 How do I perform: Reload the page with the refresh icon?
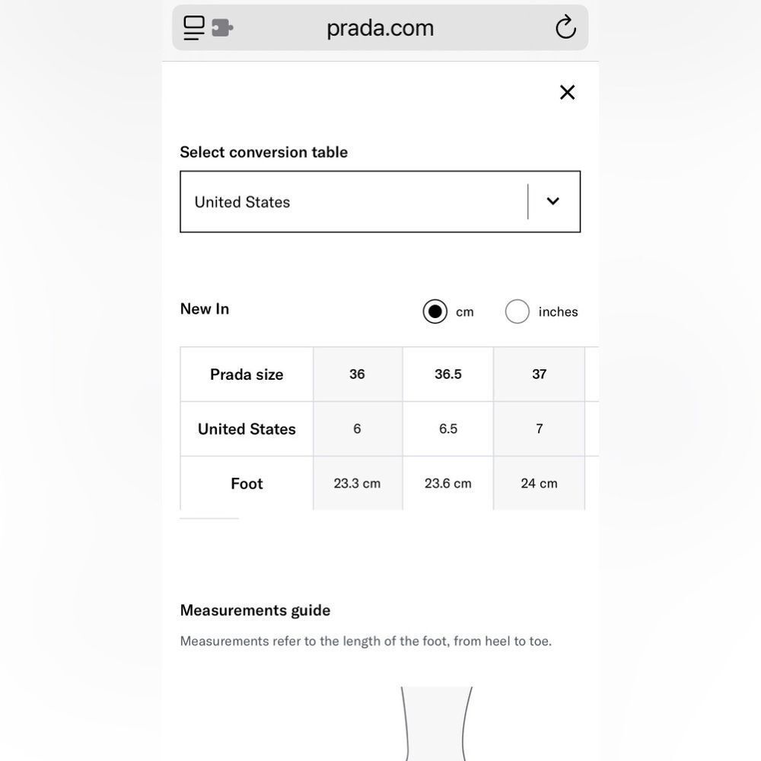click(565, 27)
